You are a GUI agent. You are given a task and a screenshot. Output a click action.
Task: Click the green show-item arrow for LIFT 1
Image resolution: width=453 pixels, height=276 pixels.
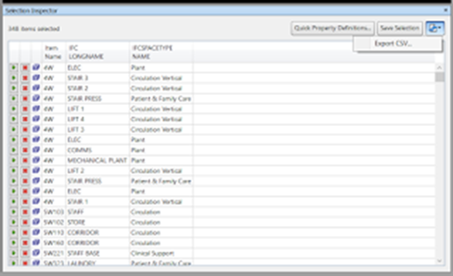coord(14,109)
